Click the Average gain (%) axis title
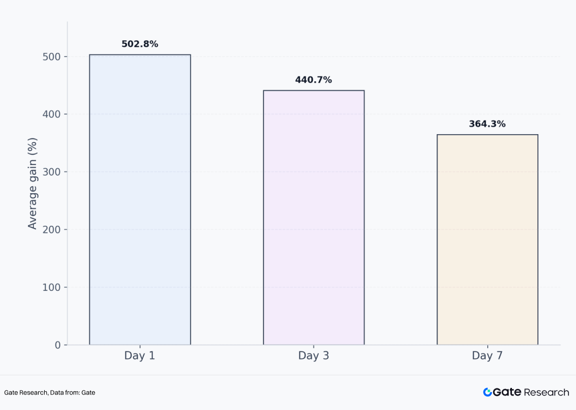 tap(33, 183)
